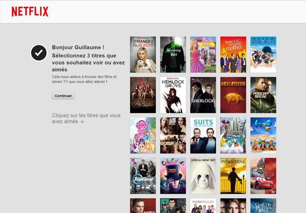Choose the Pretty Little Liars poster
Screen dimensions: 306x213
pos(143,95)
